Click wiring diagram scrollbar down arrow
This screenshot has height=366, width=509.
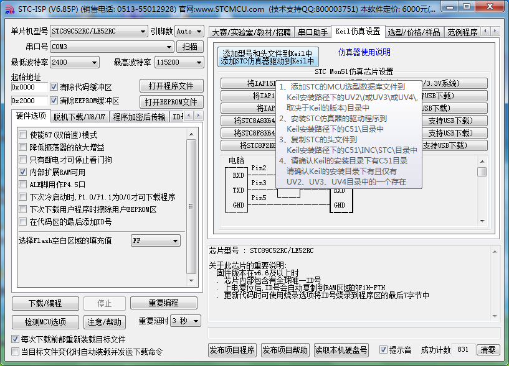pos(482,221)
